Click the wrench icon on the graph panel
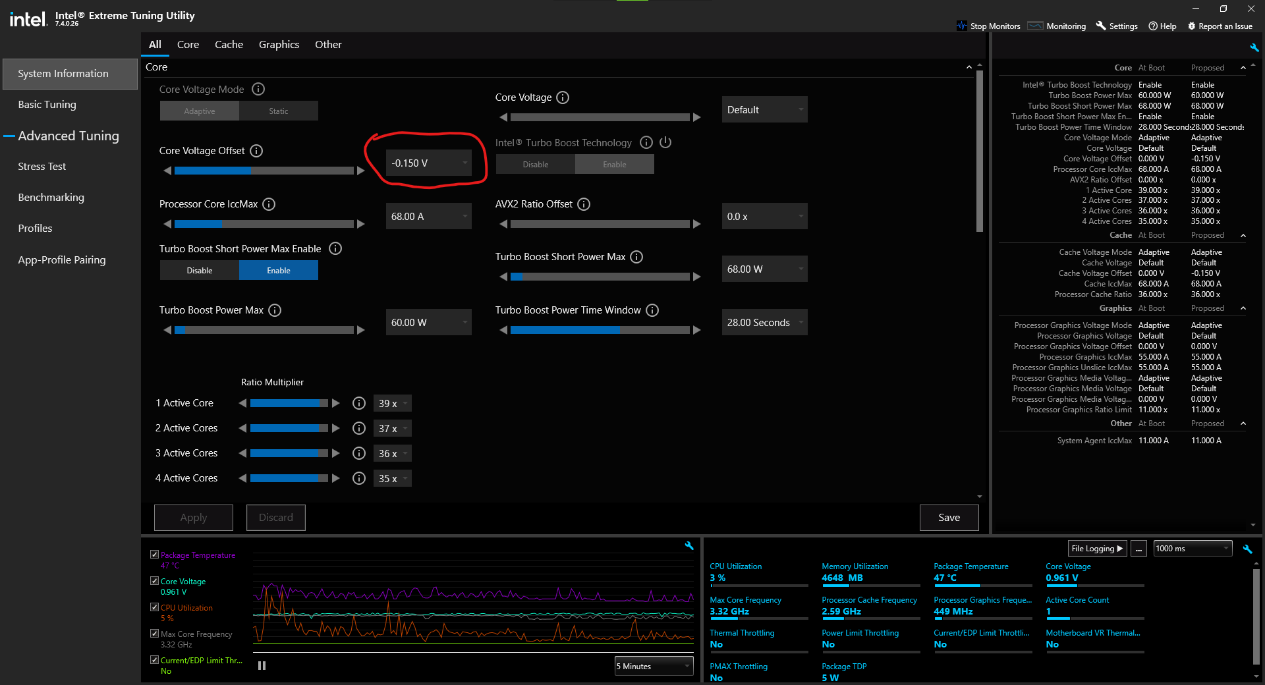 click(x=689, y=546)
